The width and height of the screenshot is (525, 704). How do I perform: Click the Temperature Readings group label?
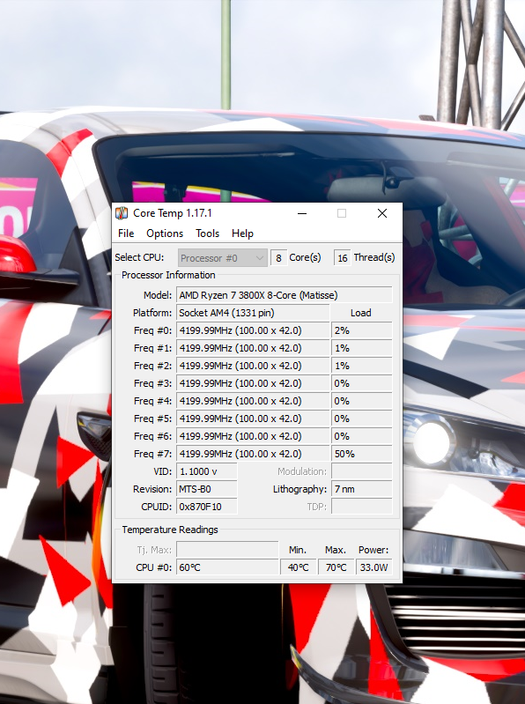pyautogui.click(x=170, y=530)
